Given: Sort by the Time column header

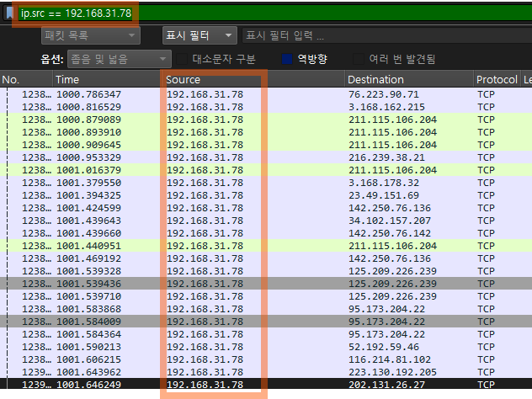Looking at the screenshot, I should 108,80.
